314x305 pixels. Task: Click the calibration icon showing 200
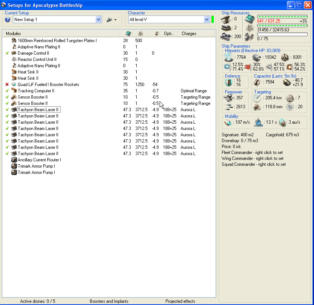click(226, 37)
